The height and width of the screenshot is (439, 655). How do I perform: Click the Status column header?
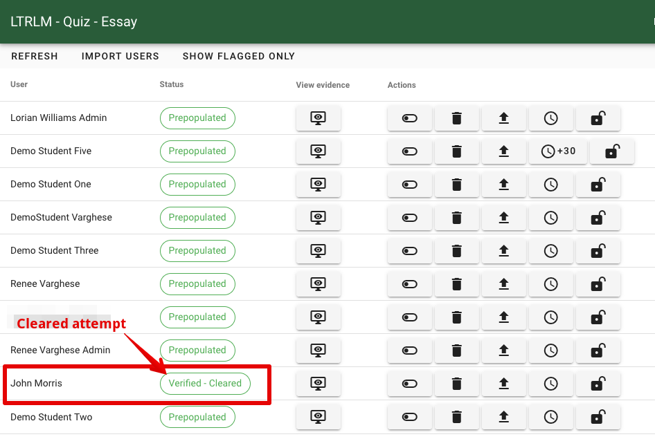172,84
